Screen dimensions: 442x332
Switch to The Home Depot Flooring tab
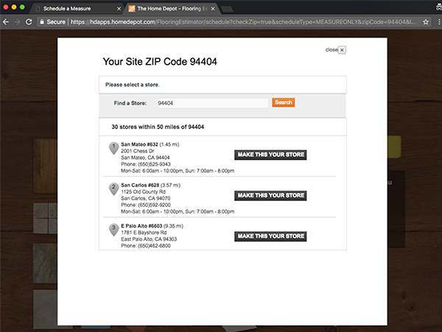[172, 9]
